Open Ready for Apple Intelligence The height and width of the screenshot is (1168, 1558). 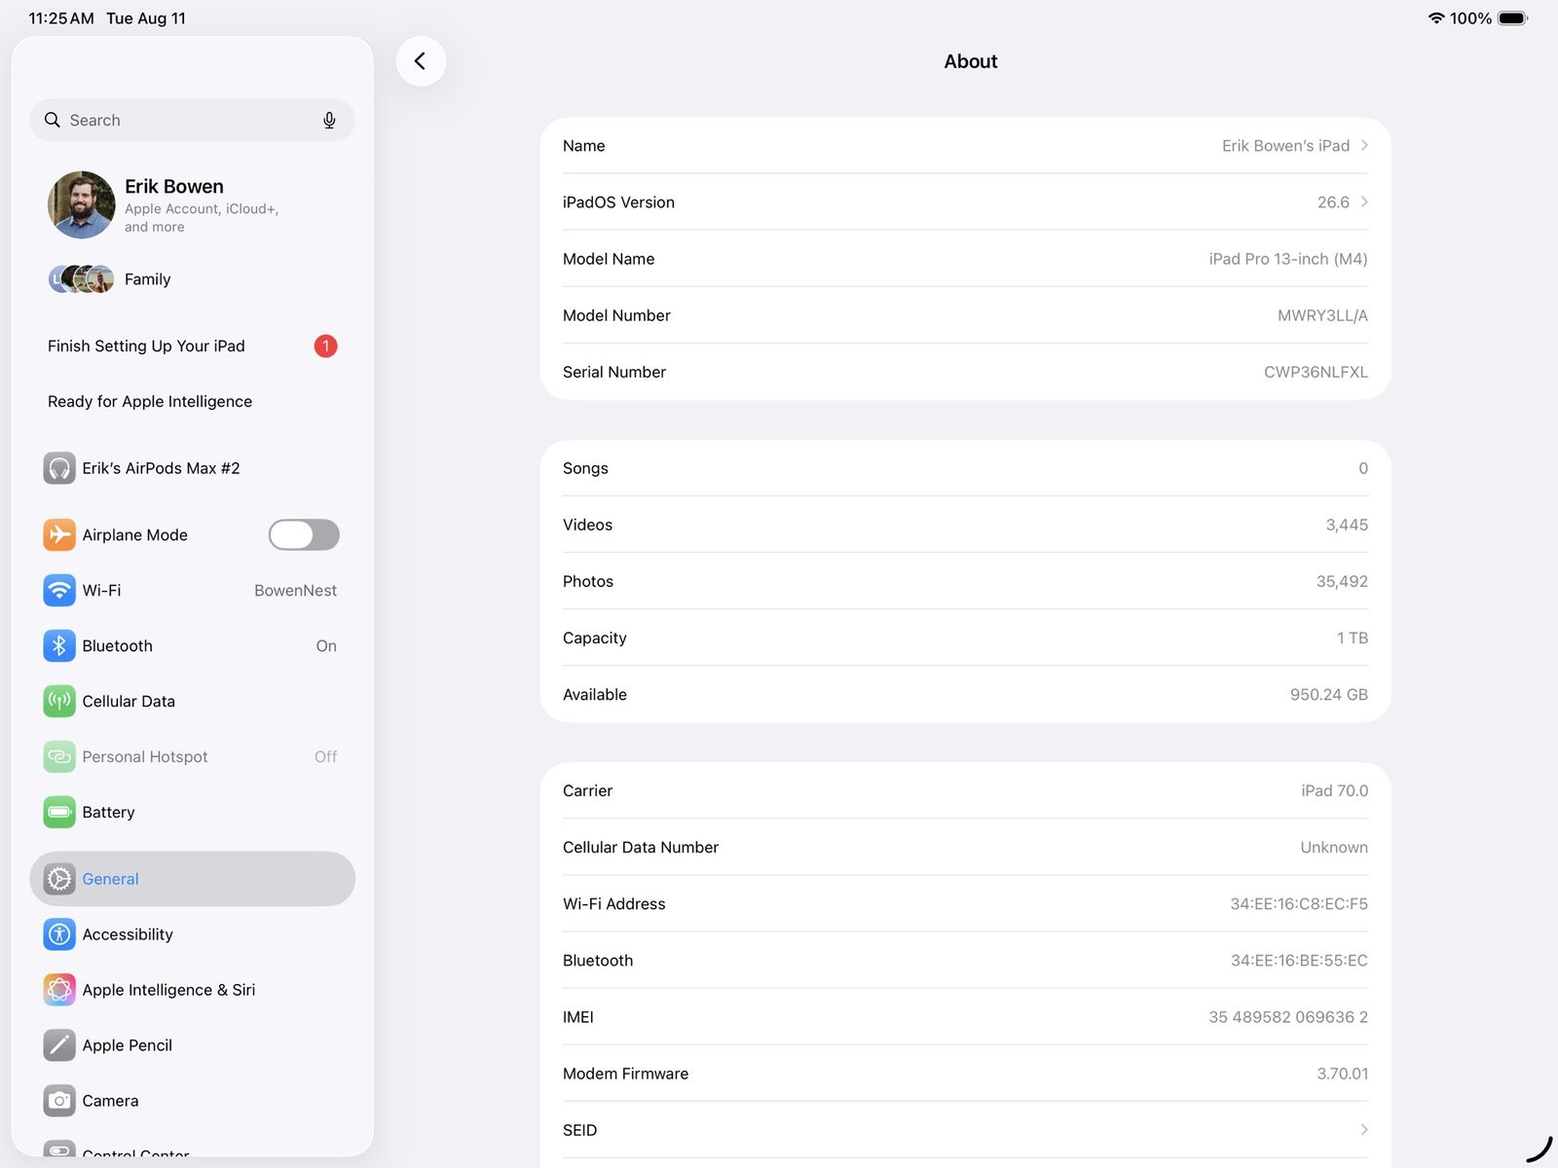[193, 401]
